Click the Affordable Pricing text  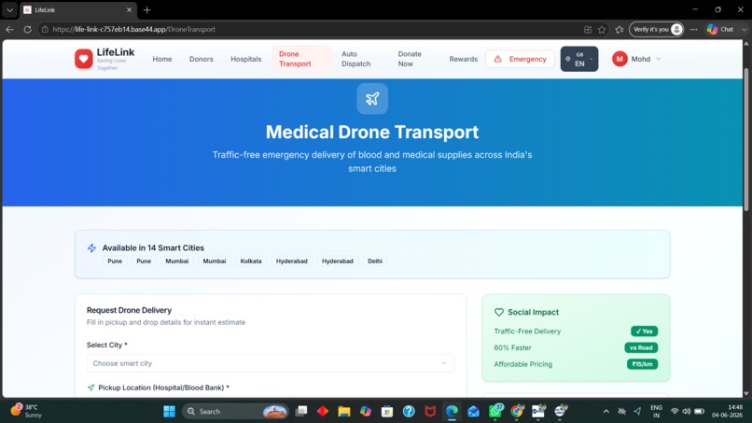pos(522,364)
